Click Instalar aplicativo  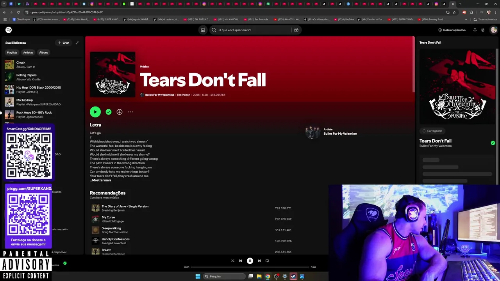click(x=452, y=30)
